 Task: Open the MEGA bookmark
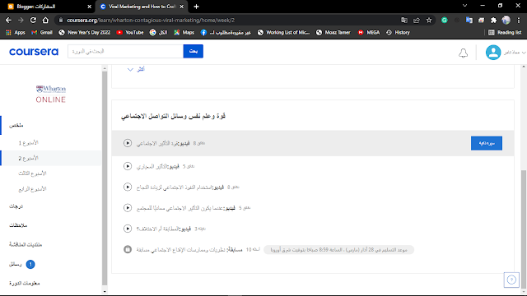click(369, 33)
